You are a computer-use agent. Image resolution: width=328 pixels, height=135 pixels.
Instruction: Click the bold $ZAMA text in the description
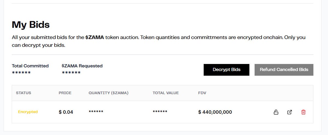(95, 38)
